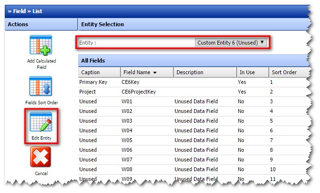320x193 pixels.
Task: Select the CE6Key field name cell
Action: 130,82
